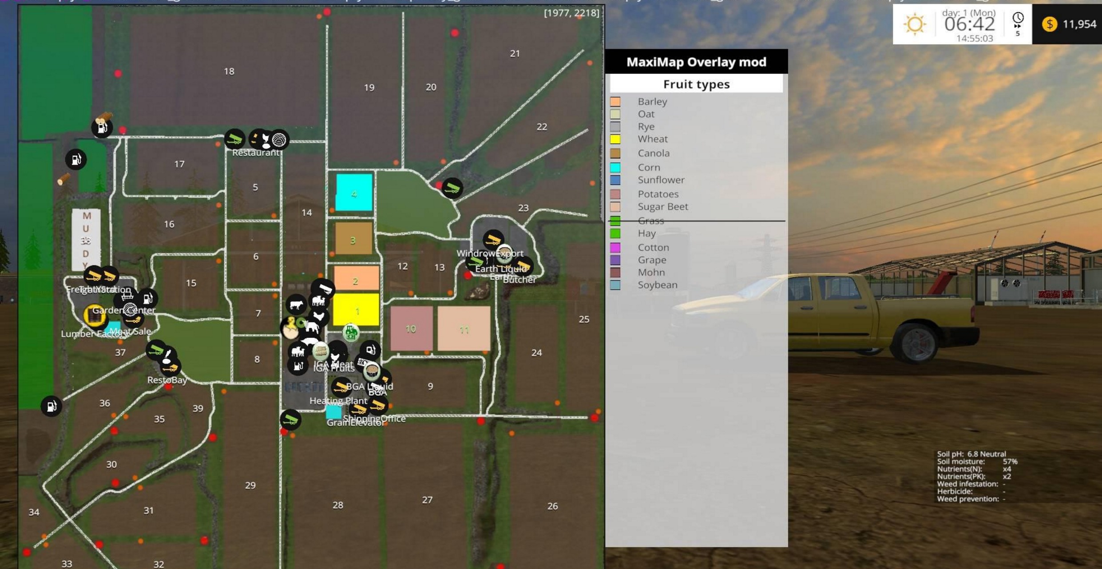Click the WindrowExport yellow trailer icon
Image resolution: width=1102 pixels, height=569 pixels.
493,240
